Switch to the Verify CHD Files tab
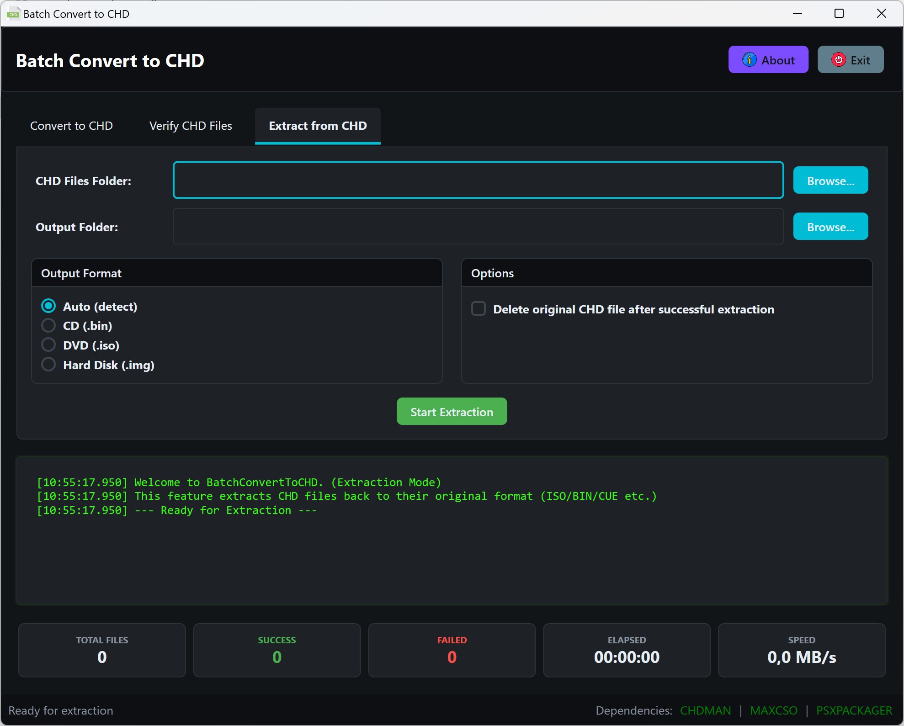904x726 pixels. pos(191,126)
